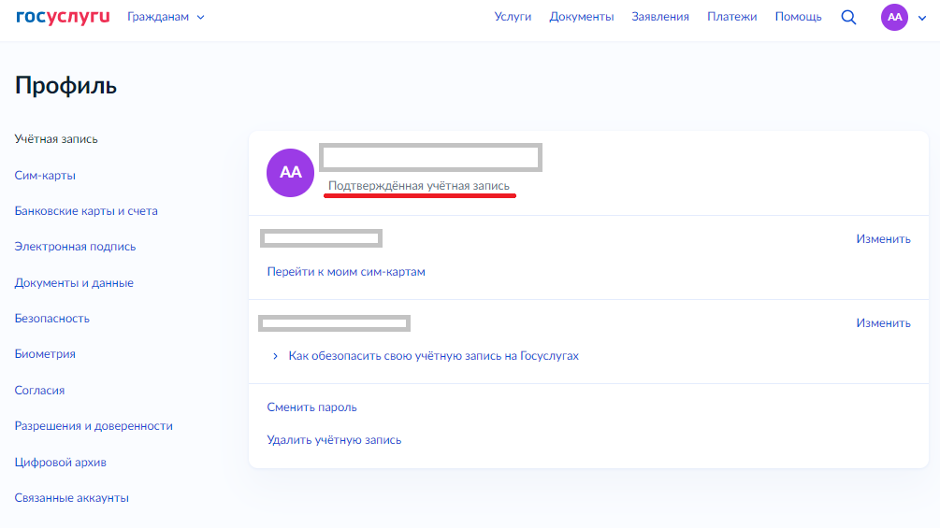Click the large AA profile avatar
940x528 pixels.
coord(291,173)
